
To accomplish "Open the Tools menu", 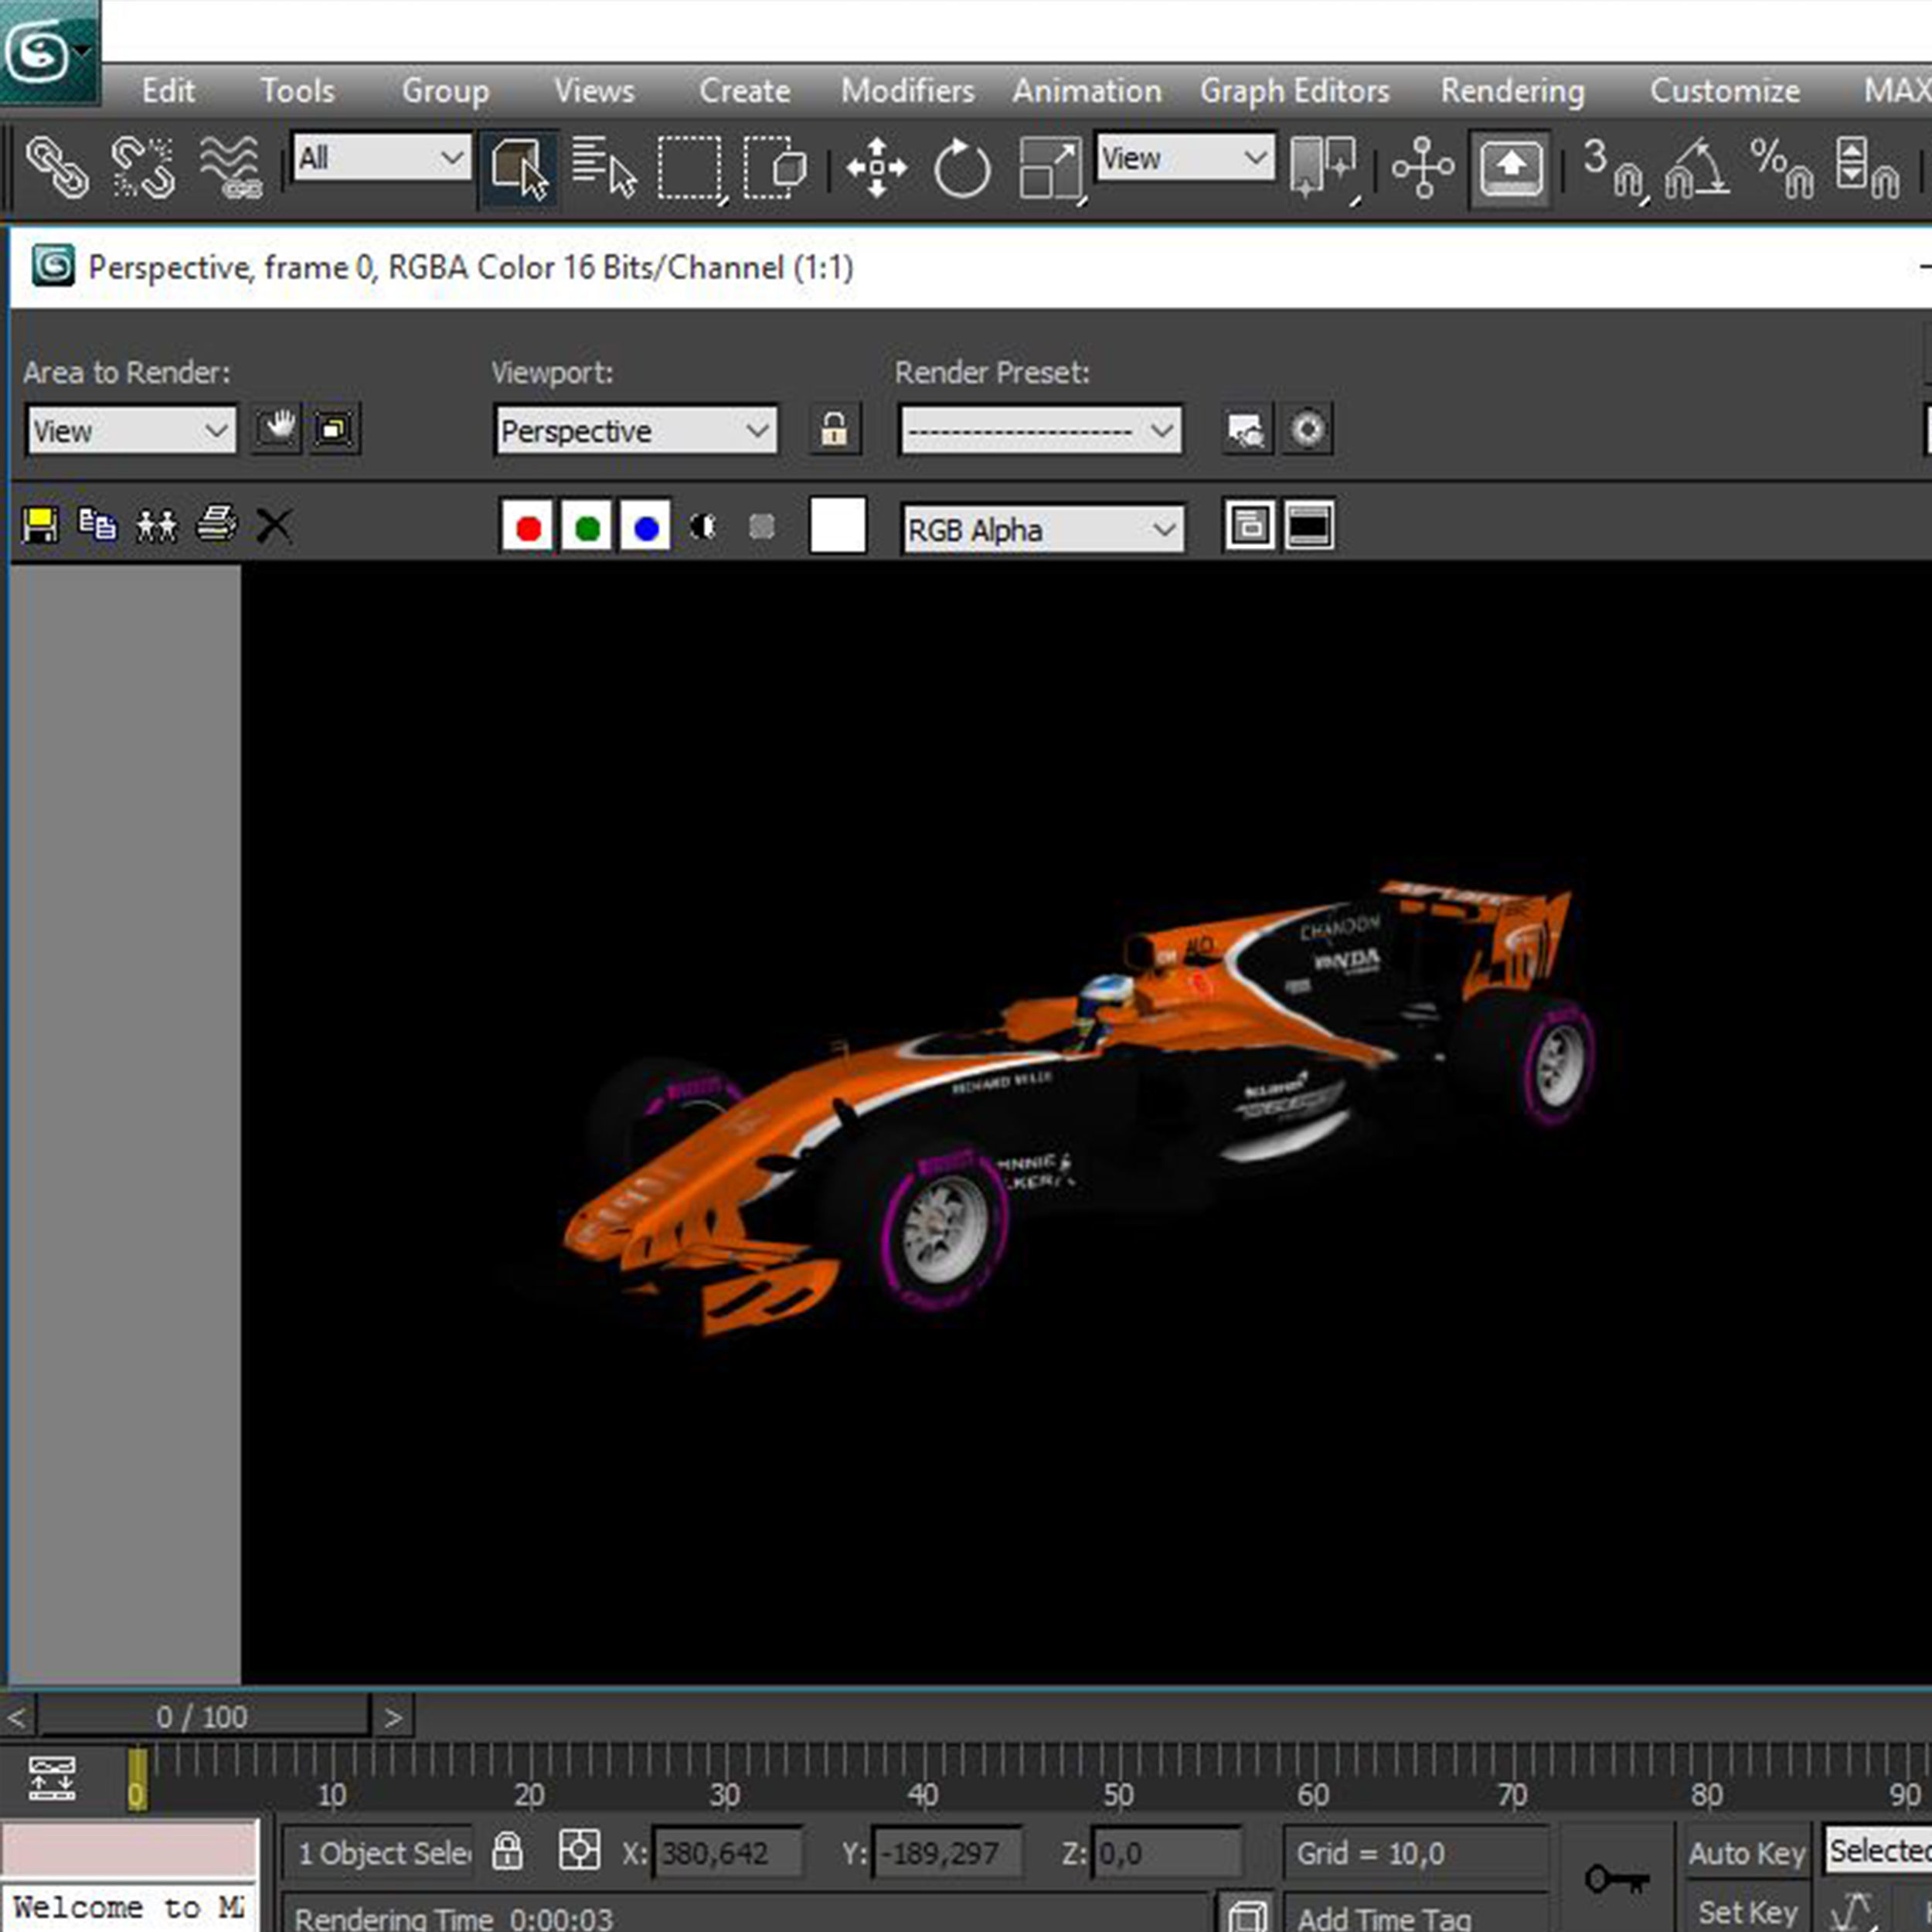I will [297, 91].
